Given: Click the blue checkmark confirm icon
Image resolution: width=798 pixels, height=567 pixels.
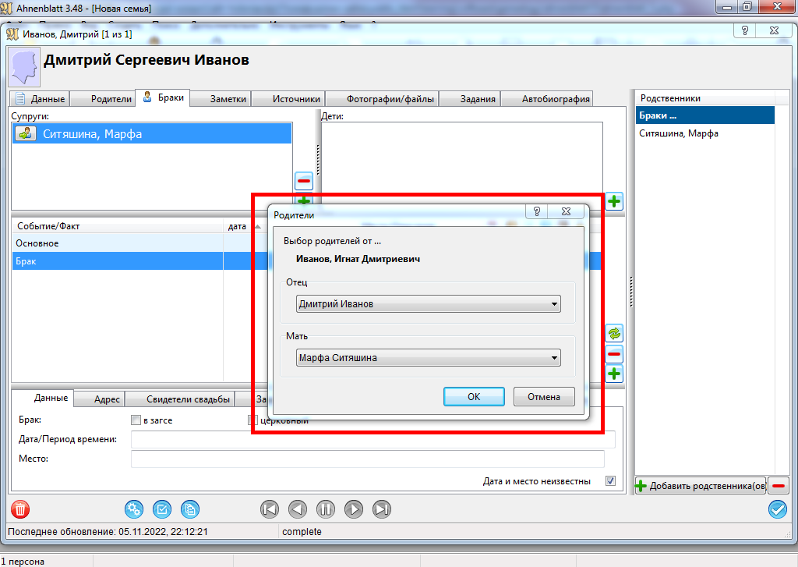Looking at the screenshot, I should click(777, 509).
